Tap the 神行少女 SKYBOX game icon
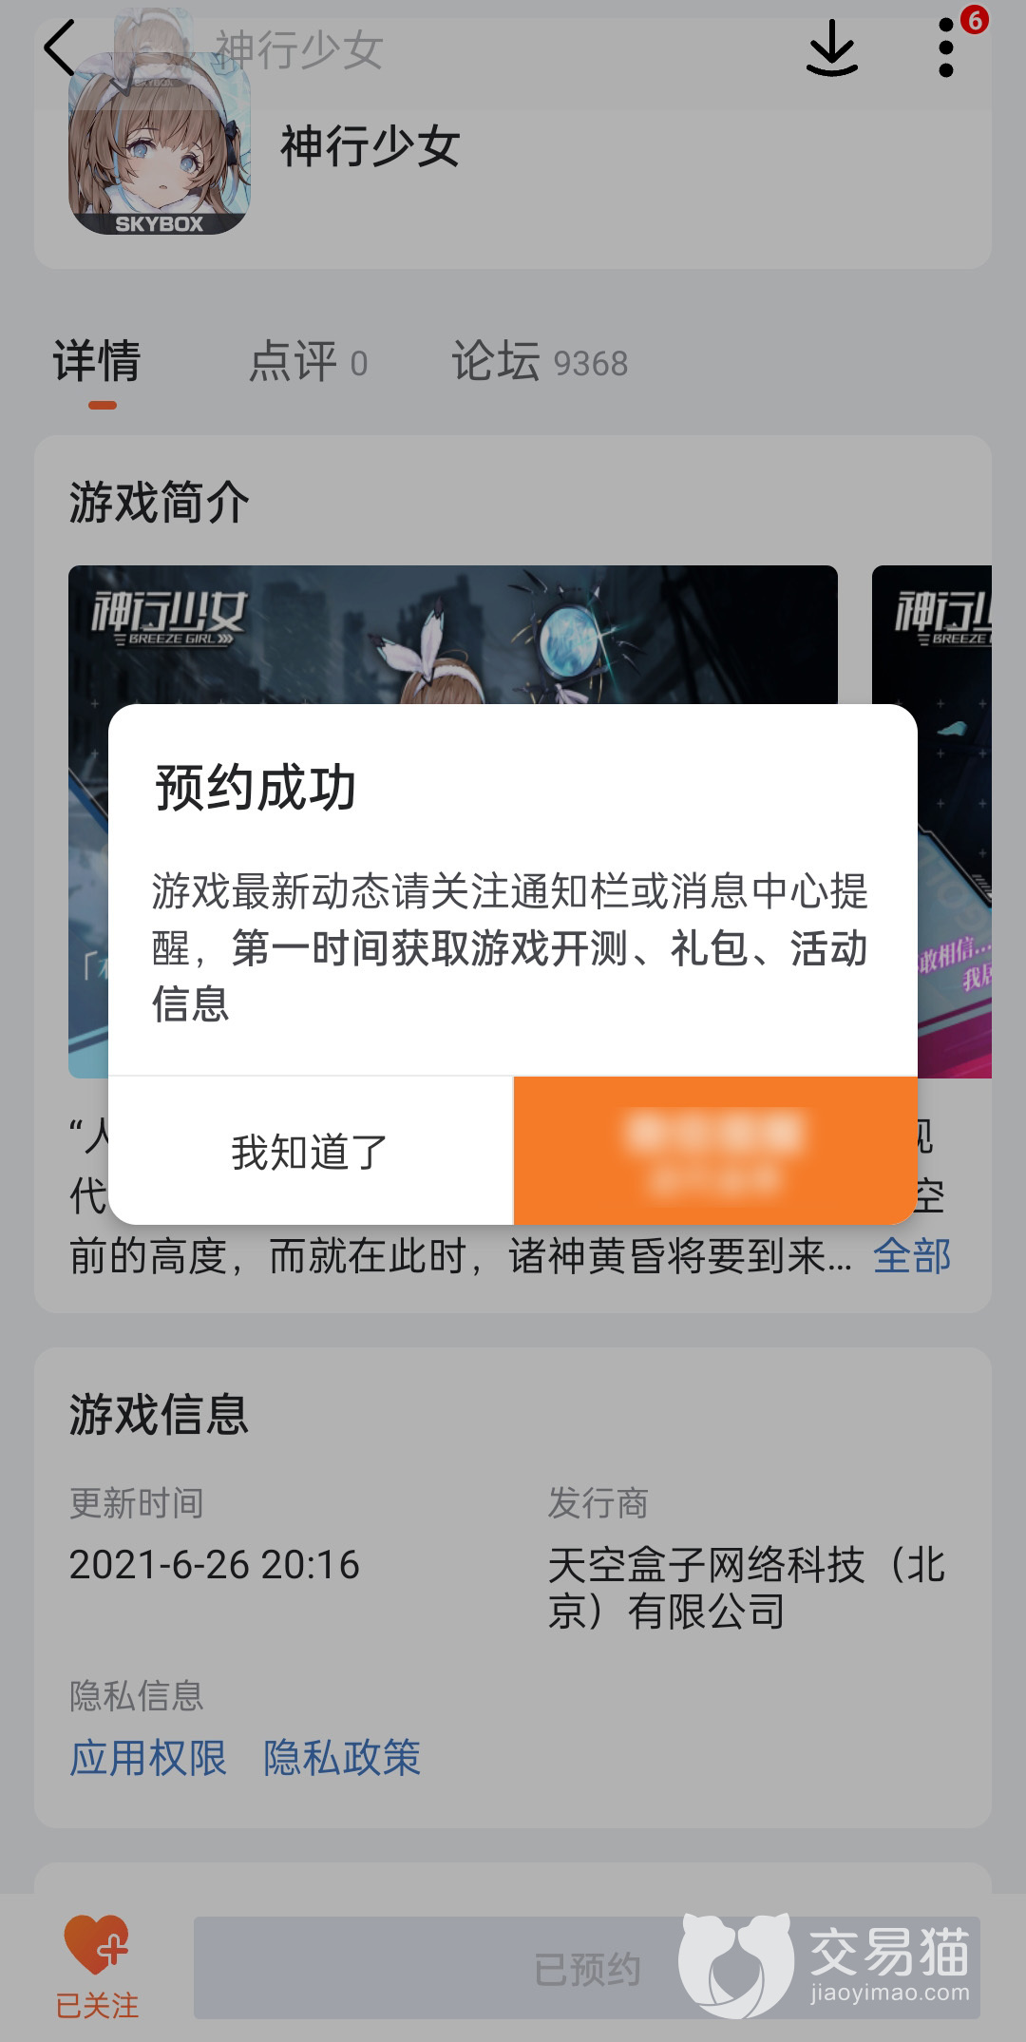This screenshot has width=1026, height=2042. coord(160,143)
